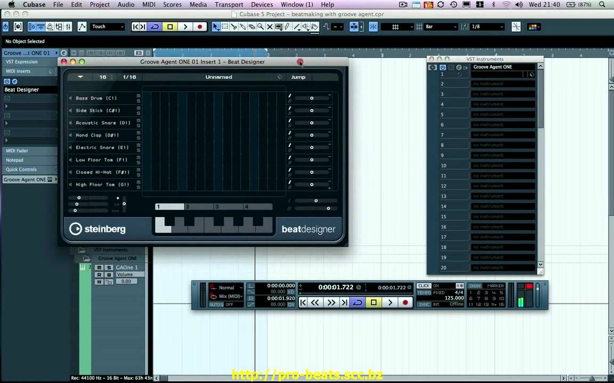Open the track color palette icon
The height and width of the screenshot is (383, 614).
[x=534, y=27]
